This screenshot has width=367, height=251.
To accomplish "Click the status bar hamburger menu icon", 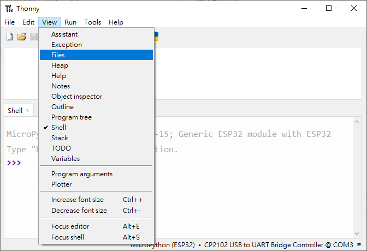I will [x=359, y=244].
